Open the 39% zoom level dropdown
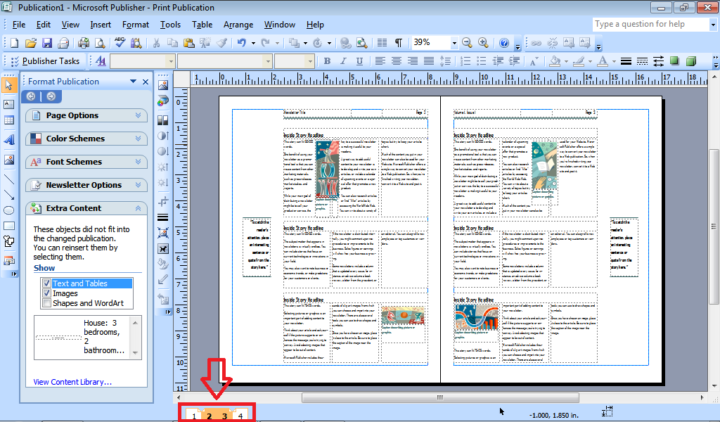 tap(455, 42)
